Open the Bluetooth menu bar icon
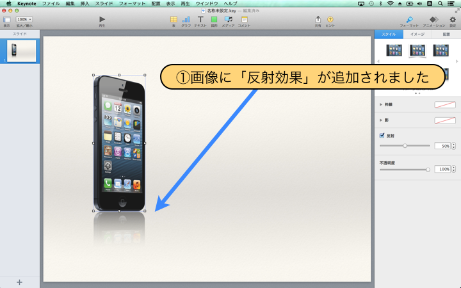 coord(381,4)
